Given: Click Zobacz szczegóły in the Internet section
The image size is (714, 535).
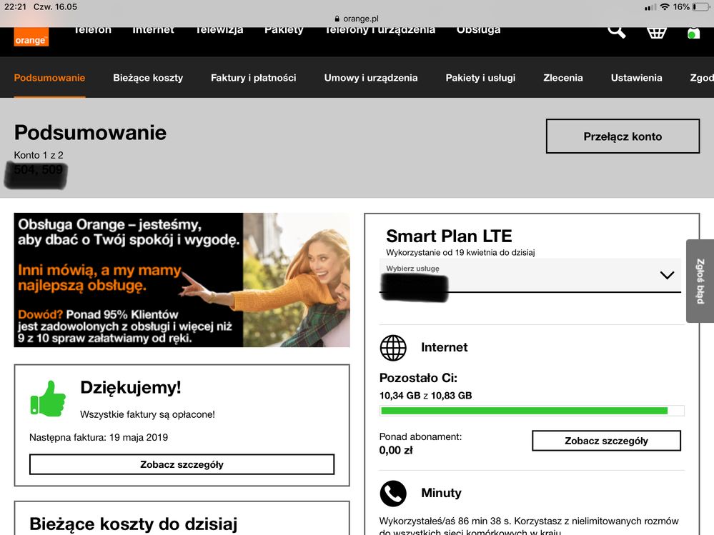Looking at the screenshot, I should pos(606,441).
